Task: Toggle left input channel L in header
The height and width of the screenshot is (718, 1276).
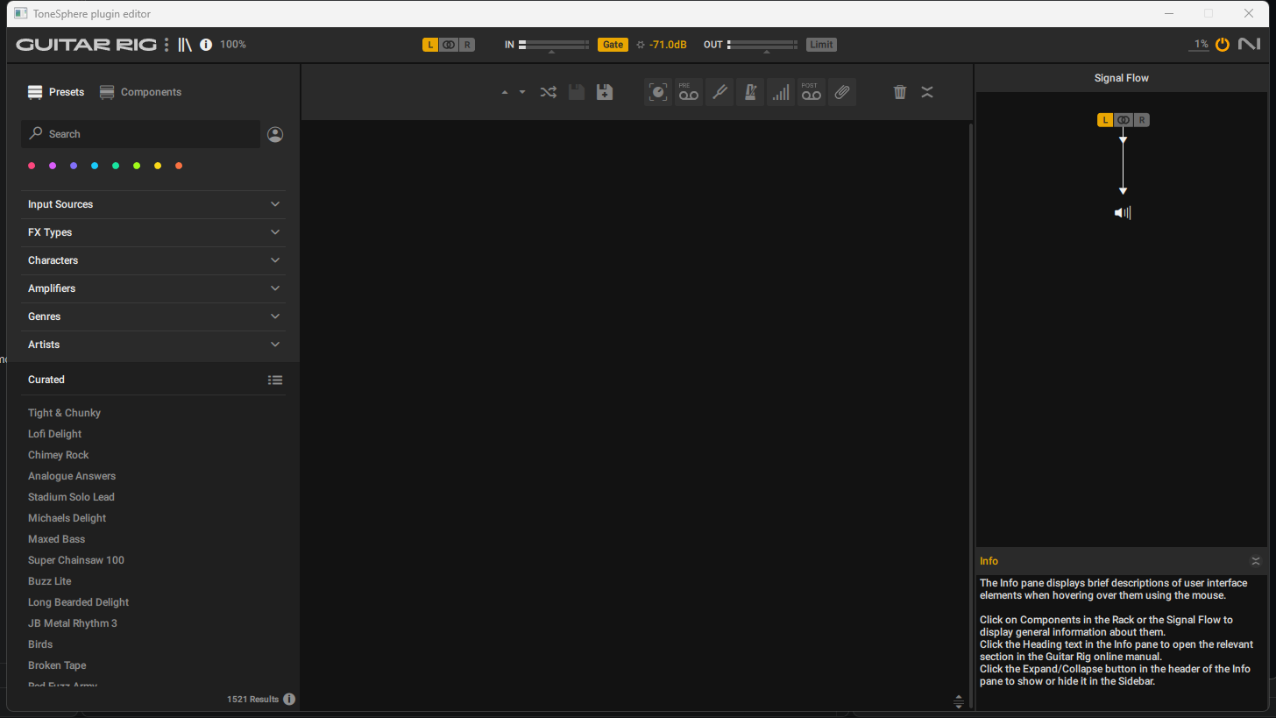Action: [x=430, y=45]
